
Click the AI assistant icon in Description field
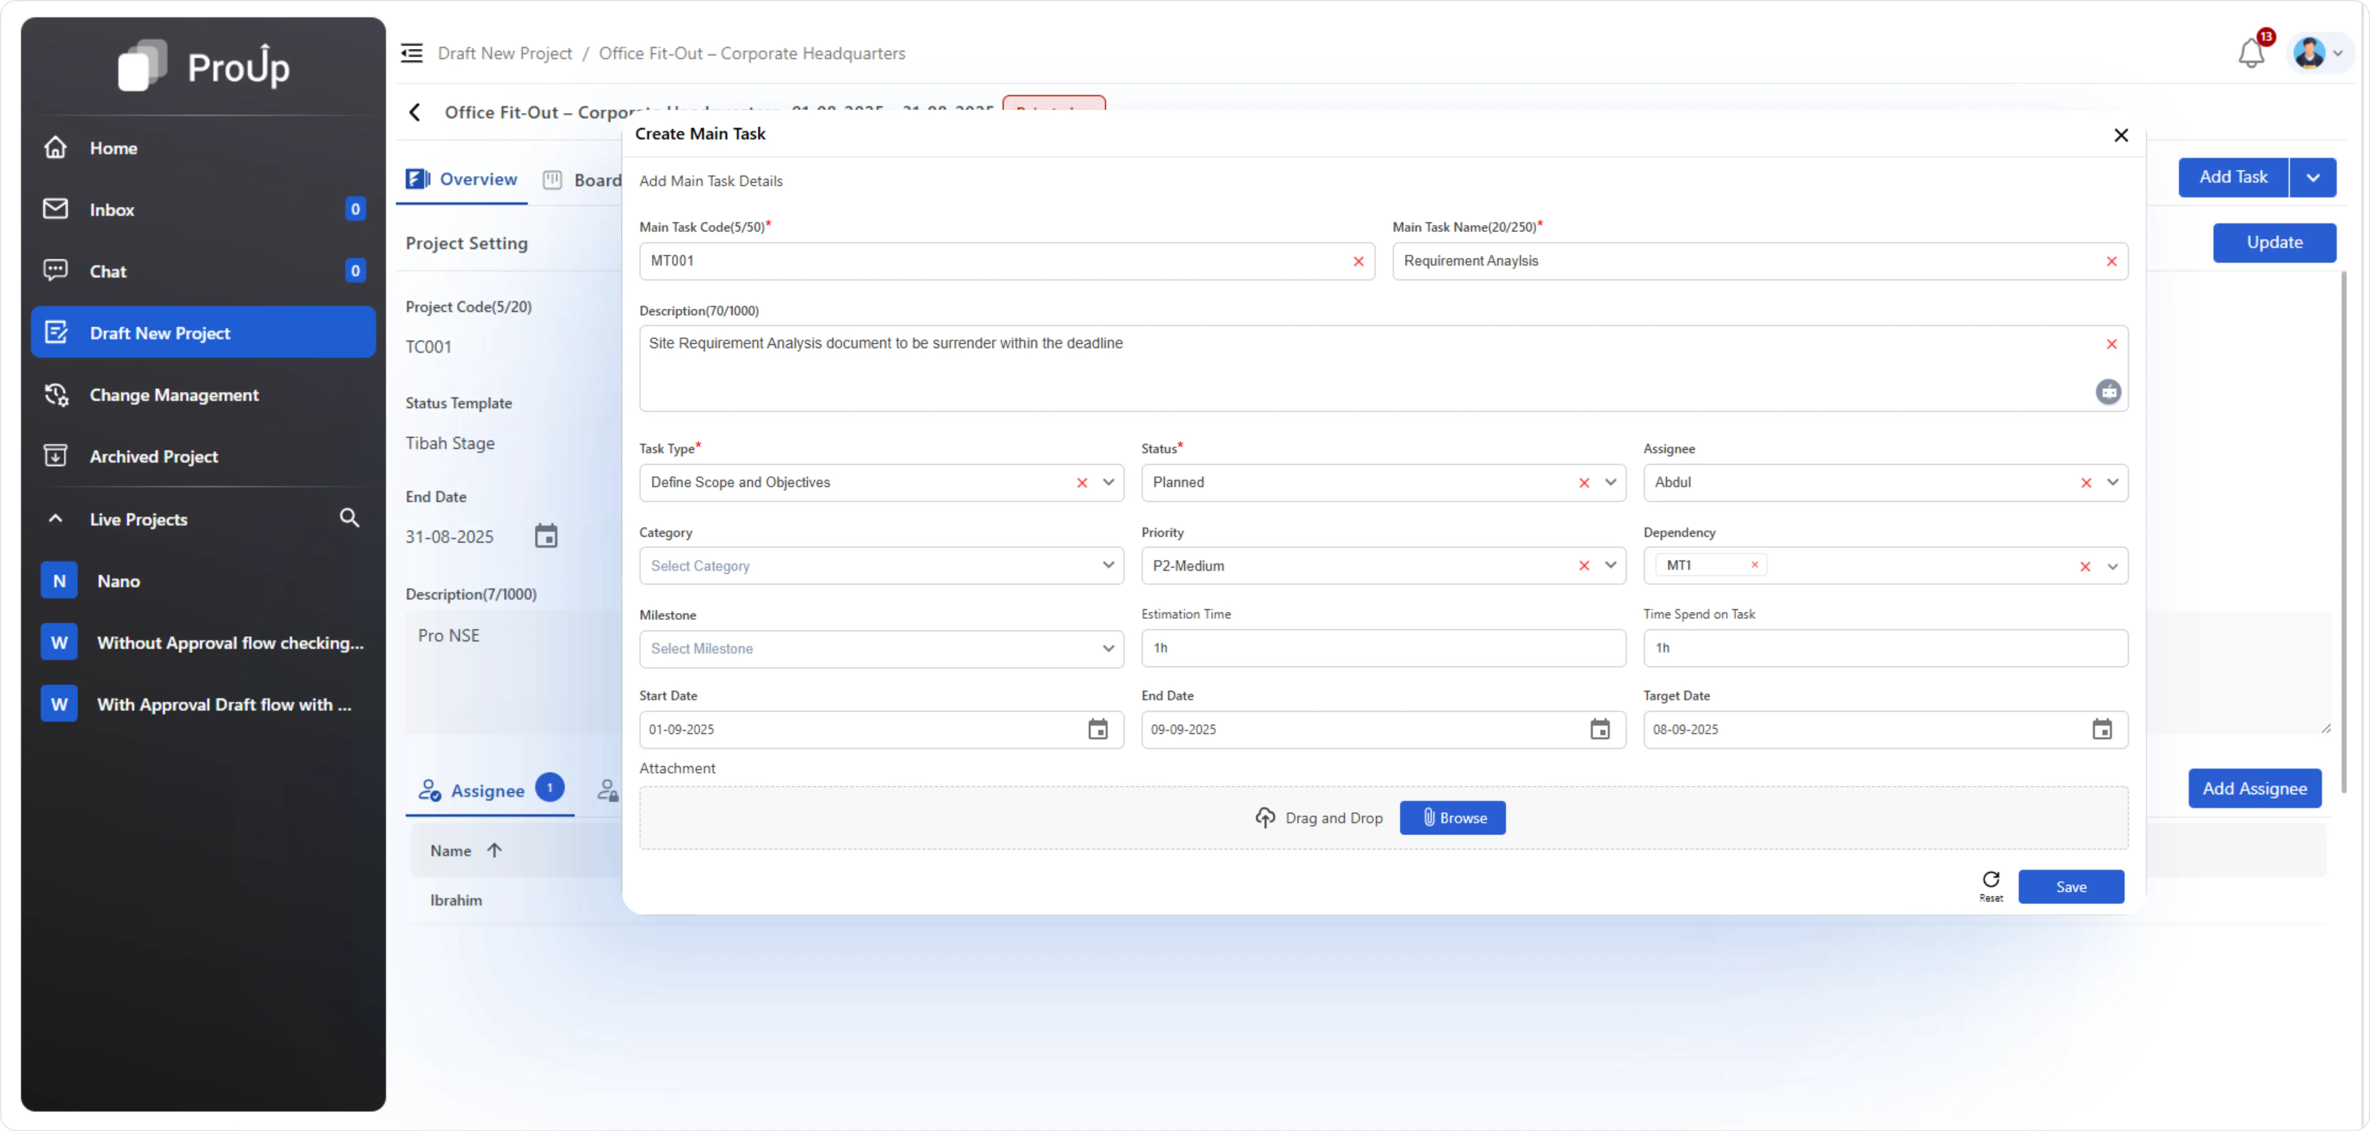(2109, 392)
